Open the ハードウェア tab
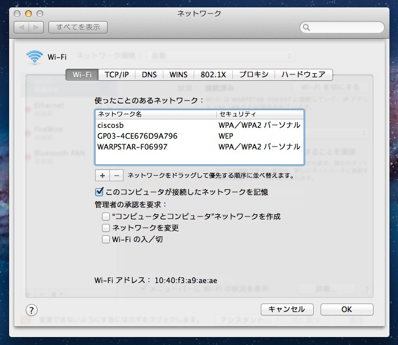This screenshot has height=345, width=398. pyautogui.click(x=303, y=74)
